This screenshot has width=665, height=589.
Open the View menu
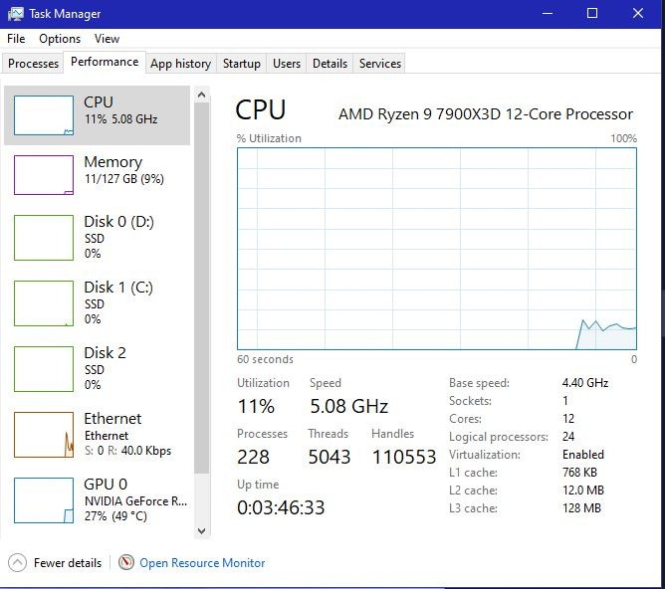click(107, 39)
